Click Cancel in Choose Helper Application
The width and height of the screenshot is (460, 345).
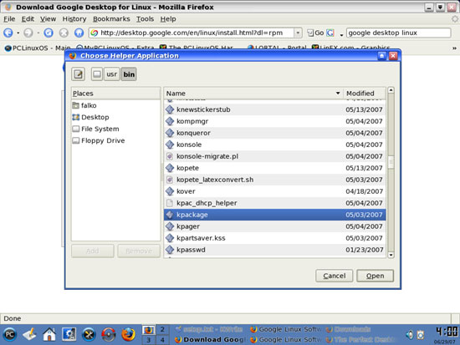335,276
